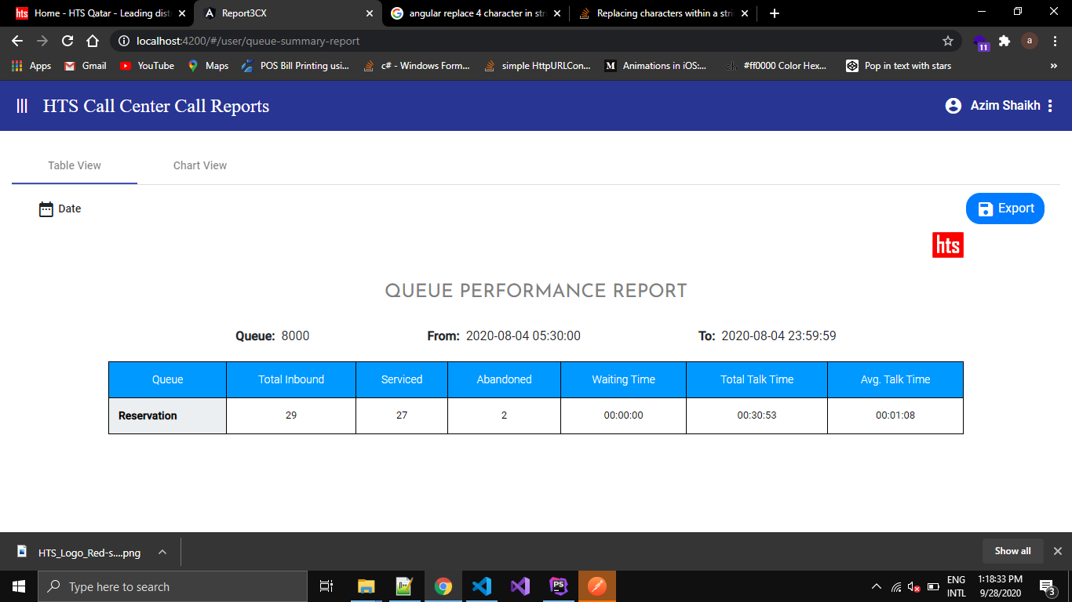Click the Date calendar icon
This screenshot has height=602, width=1072.
coord(46,209)
